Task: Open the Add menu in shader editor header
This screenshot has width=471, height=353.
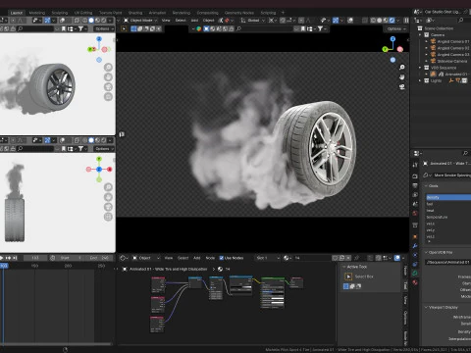Action: [196, 258]
